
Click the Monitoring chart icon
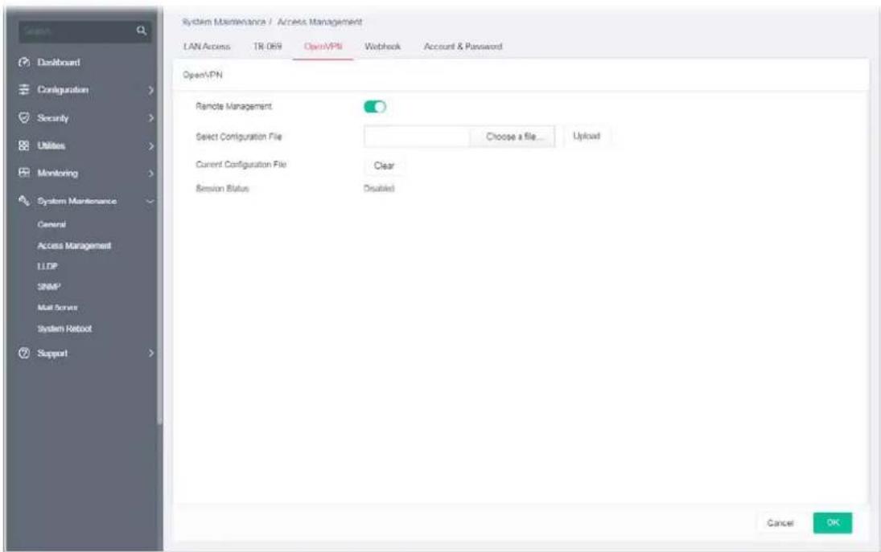(x=24, y=173)
